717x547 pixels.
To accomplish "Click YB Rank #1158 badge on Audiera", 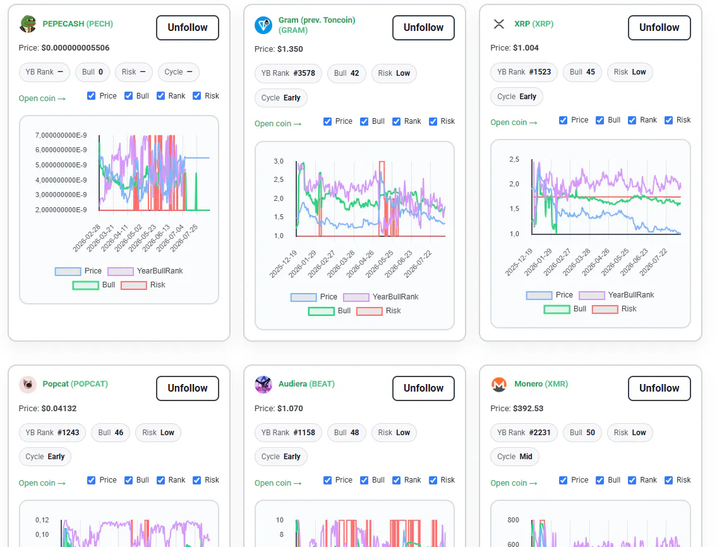I will click(288, 433).
